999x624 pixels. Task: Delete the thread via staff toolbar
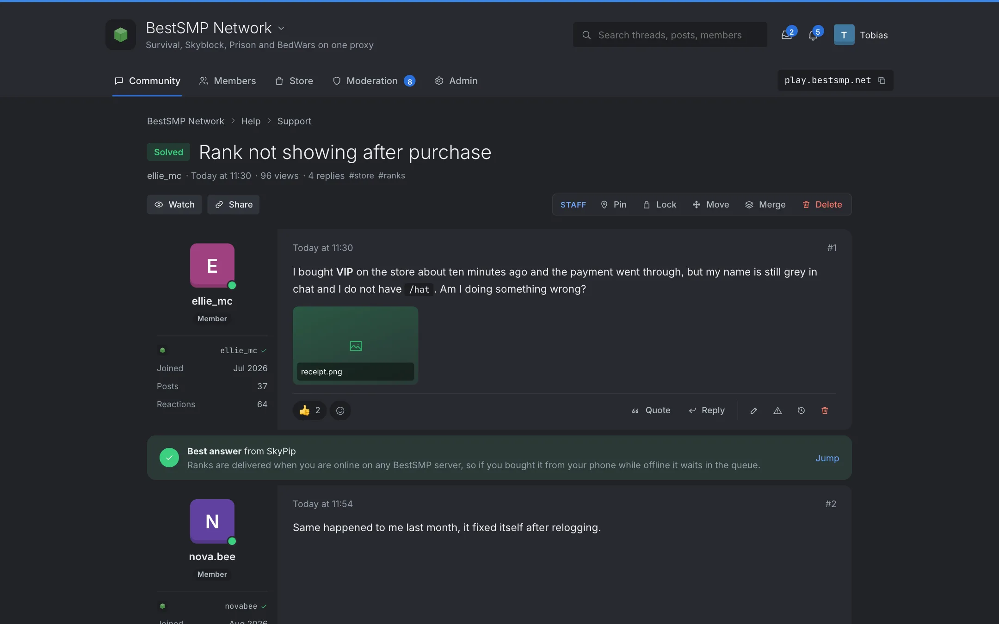pos(822,204)
